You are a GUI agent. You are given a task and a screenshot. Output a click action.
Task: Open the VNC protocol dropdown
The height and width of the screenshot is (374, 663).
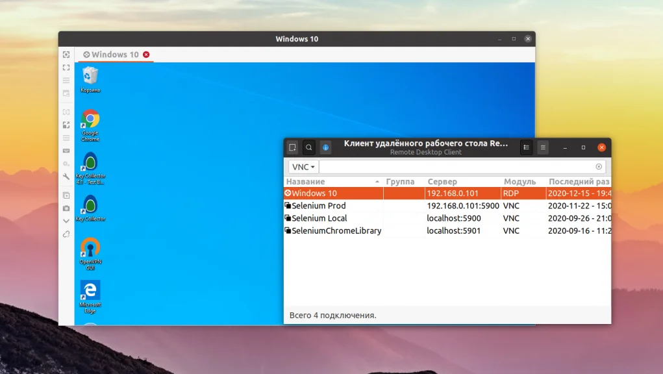click(x=303, y=167)
